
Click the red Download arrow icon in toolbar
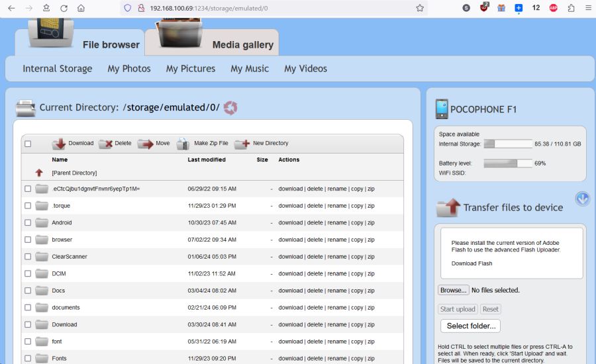point(59,144)
